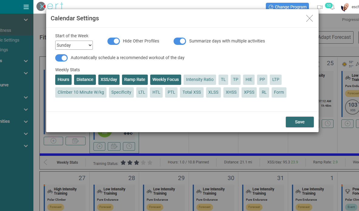The height and width of the screenshot is (211, 359).
Task: Click the plus icon to add an activity
Action: point(53,141)
